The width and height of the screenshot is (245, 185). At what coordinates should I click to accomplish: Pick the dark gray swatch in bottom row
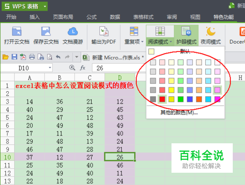153,99
